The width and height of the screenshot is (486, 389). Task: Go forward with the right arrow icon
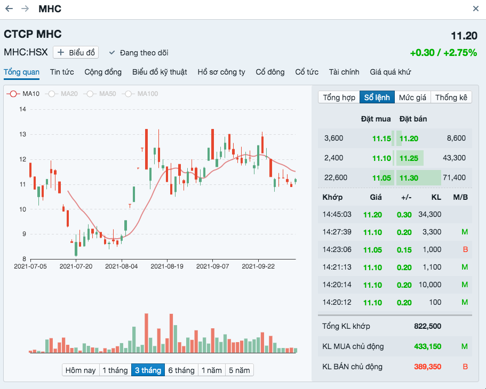25,9
